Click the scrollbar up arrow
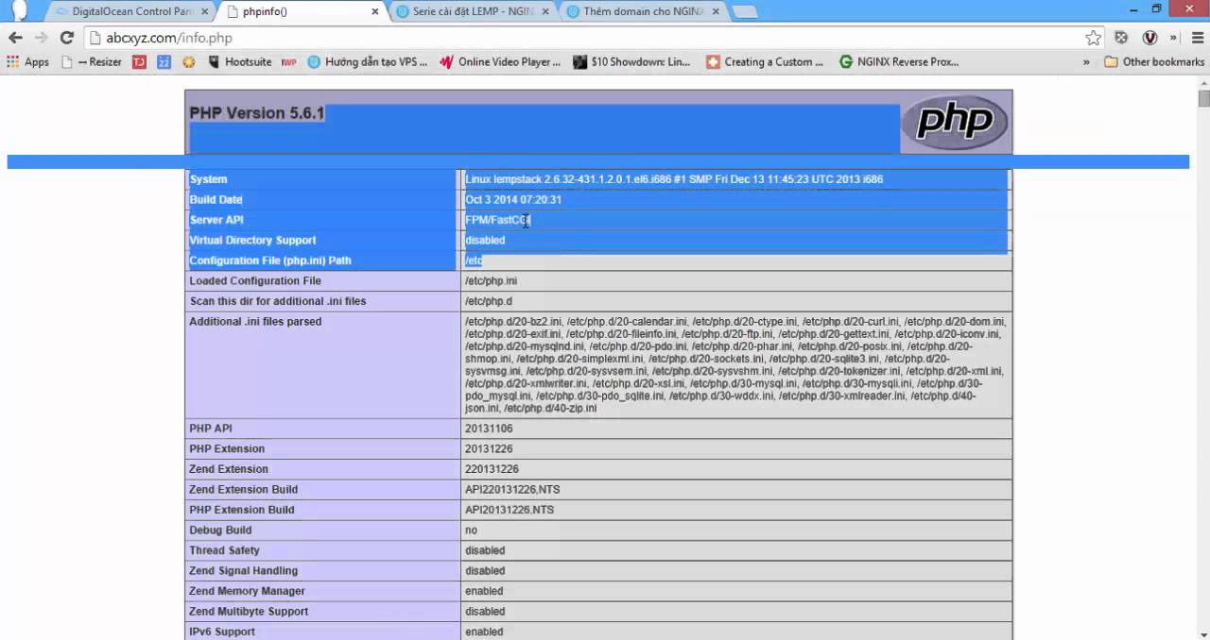Image resolution: width=1210 pixels, height=640 pixels. point(1203,81)
